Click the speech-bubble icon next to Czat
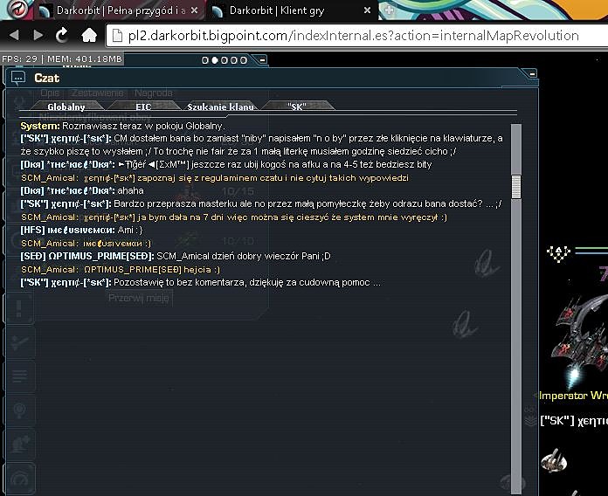The width and height of the screenshot is (608, 496). click(17, 78)
